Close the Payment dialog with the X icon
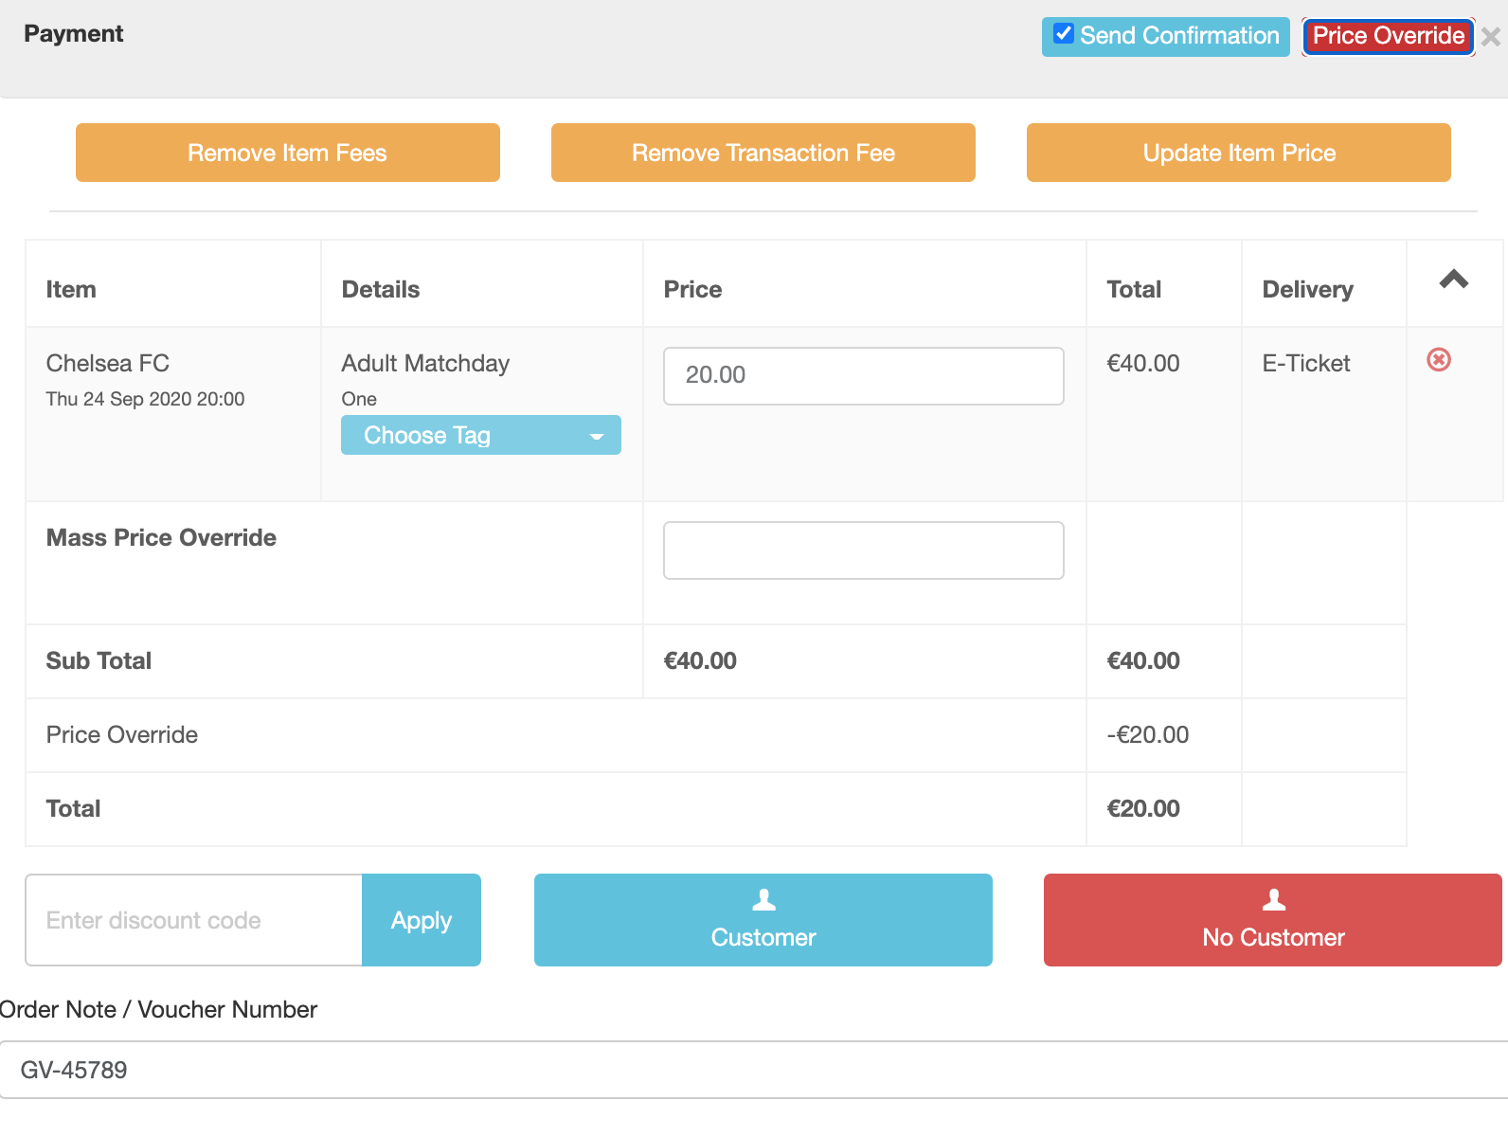Screen dimensions: 1508x1137 (1491, 37)
